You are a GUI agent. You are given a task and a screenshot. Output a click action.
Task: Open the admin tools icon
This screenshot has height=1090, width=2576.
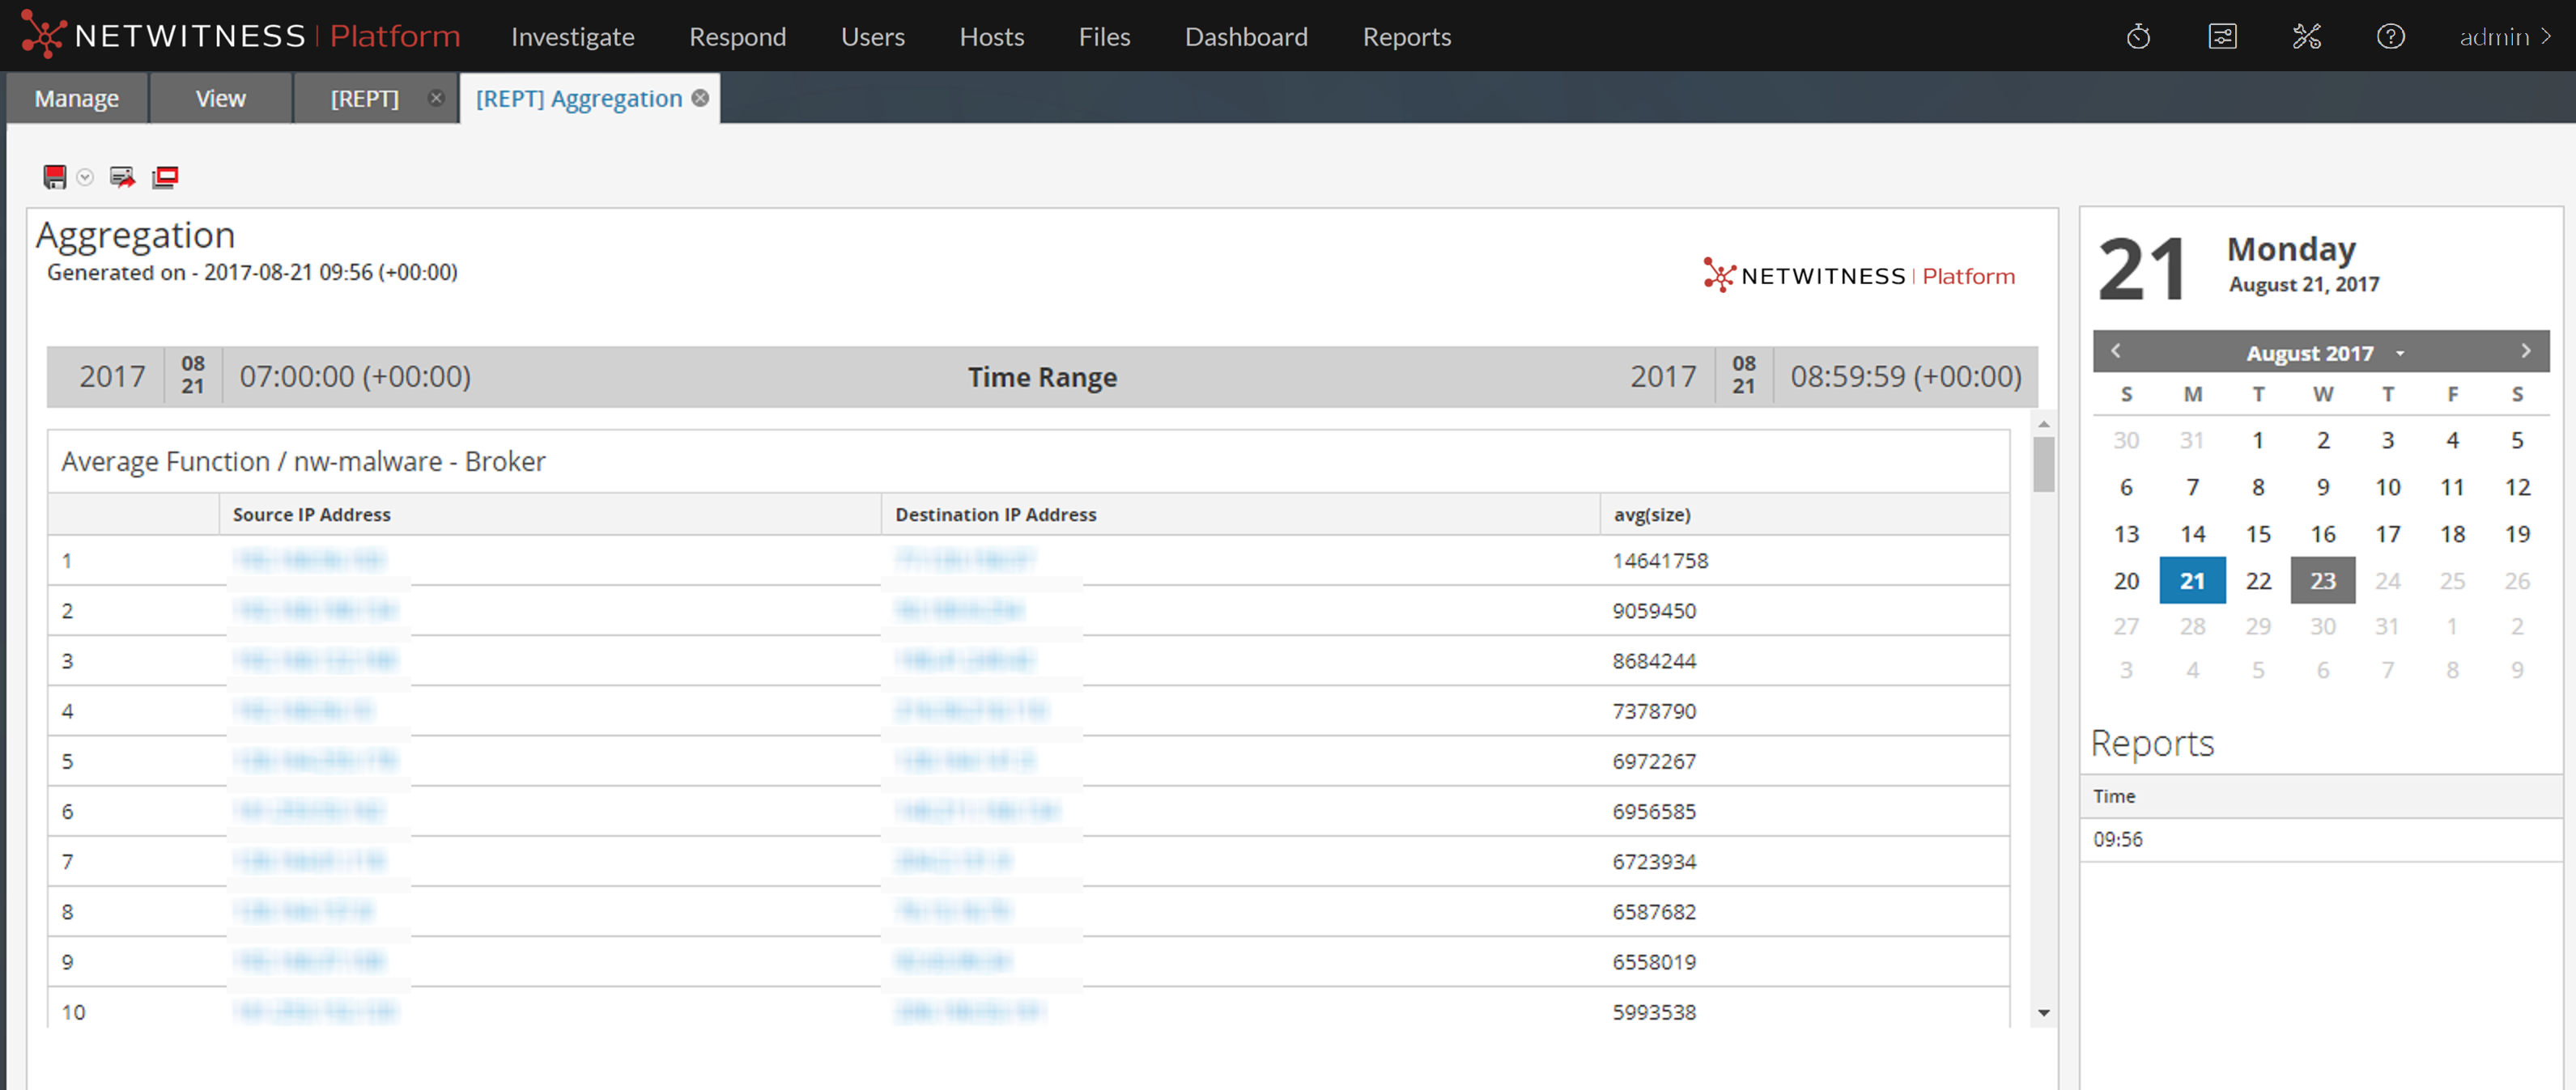[2306, 37]
